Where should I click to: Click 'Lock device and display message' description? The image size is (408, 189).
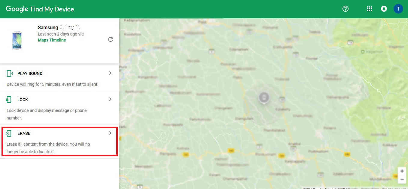pos(47,114)
